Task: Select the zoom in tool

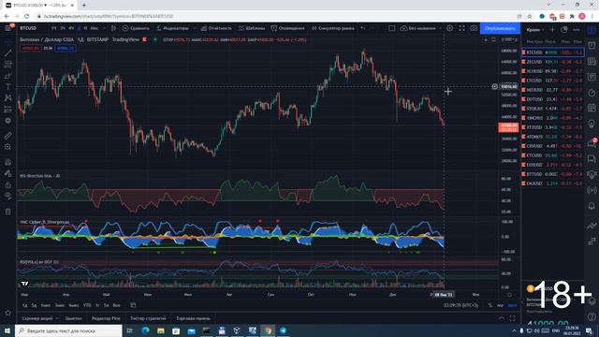Action: [7, 147]
